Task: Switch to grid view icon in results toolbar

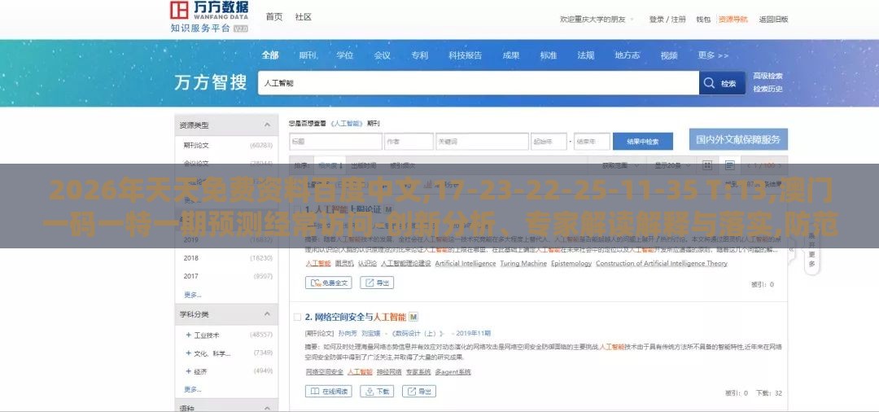Action: click(x=707, y=165)
